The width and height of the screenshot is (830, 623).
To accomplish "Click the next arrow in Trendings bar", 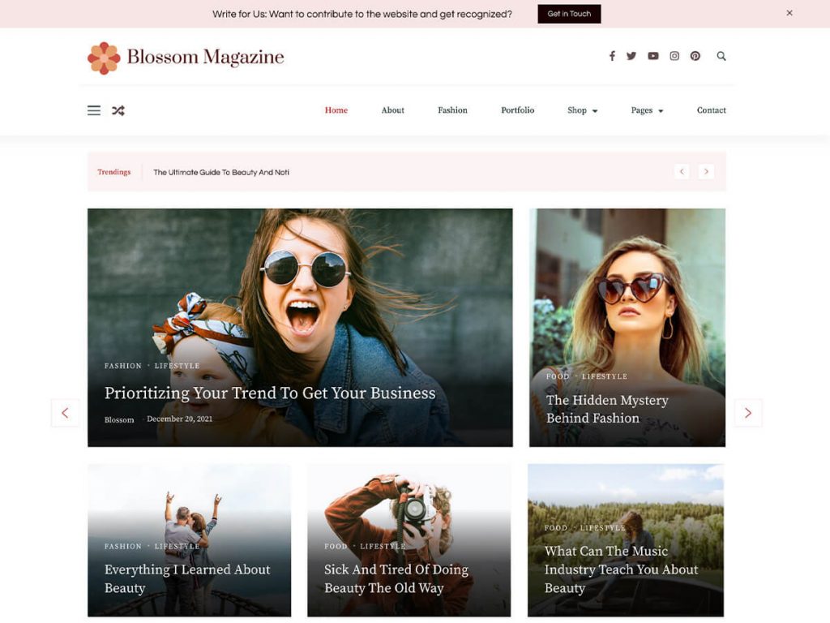I will 706,171.
